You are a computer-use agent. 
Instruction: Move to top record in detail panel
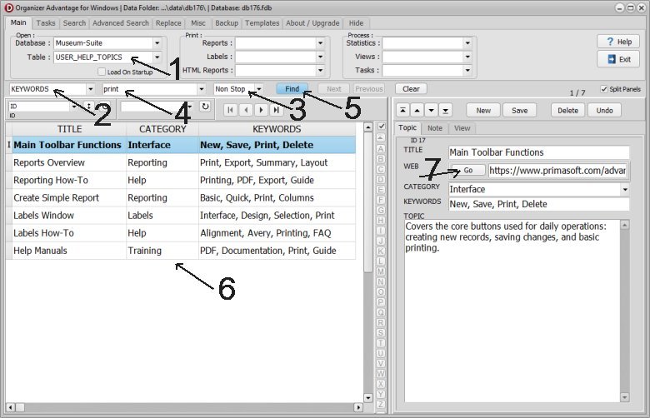tap(403, 110)
